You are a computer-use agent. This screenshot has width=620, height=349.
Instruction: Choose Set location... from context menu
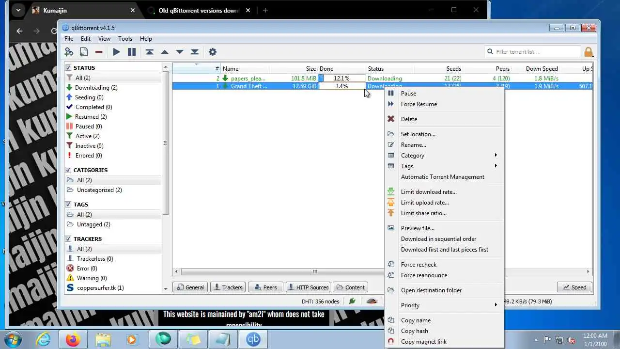(418, 134)
